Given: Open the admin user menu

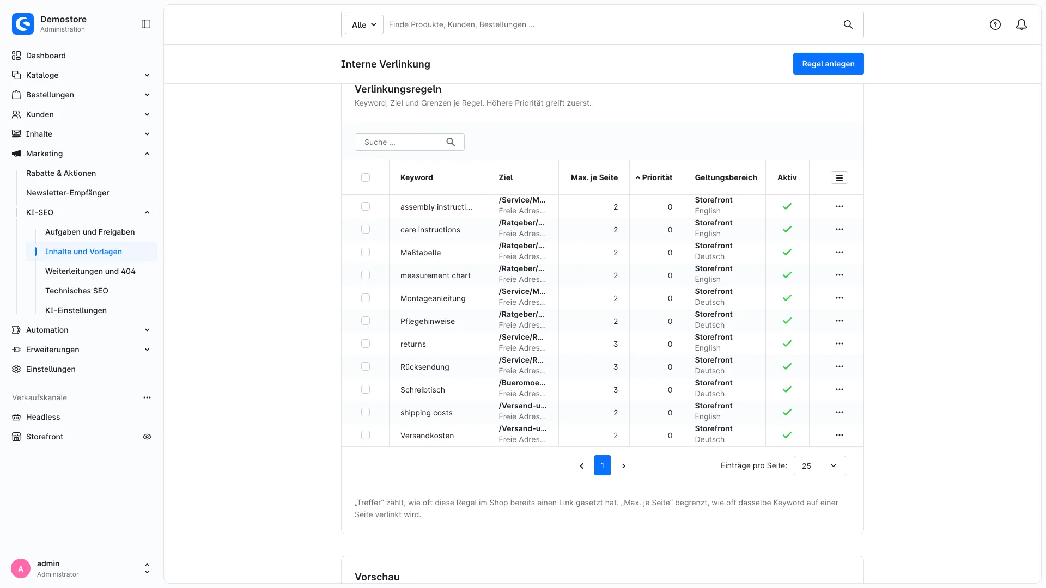Looking at the screenshot, I should [82, 568].
